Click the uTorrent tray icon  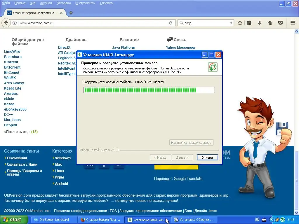coord(283,220)
